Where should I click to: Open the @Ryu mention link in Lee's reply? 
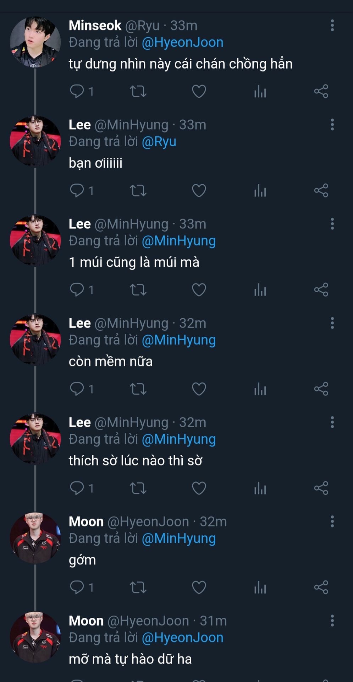click(159, 142)
